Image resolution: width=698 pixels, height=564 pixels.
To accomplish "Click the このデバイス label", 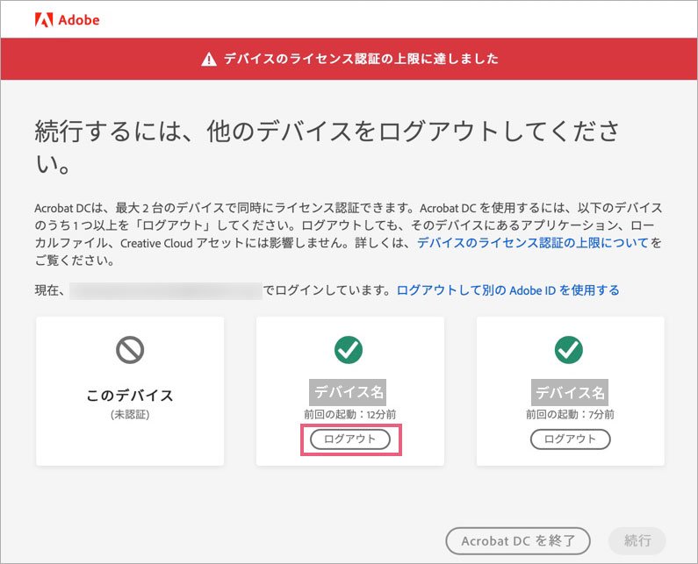I will [130, 395].
